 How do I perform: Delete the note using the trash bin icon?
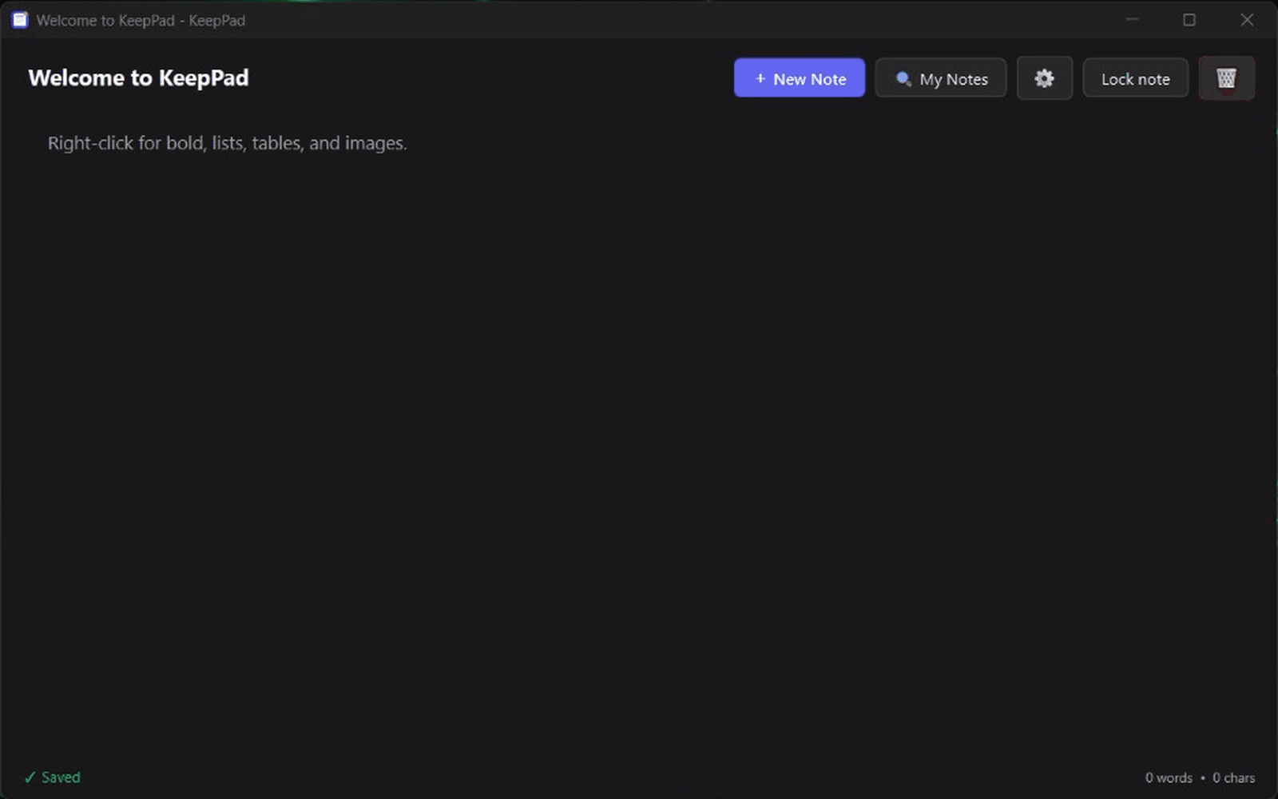1226,78
